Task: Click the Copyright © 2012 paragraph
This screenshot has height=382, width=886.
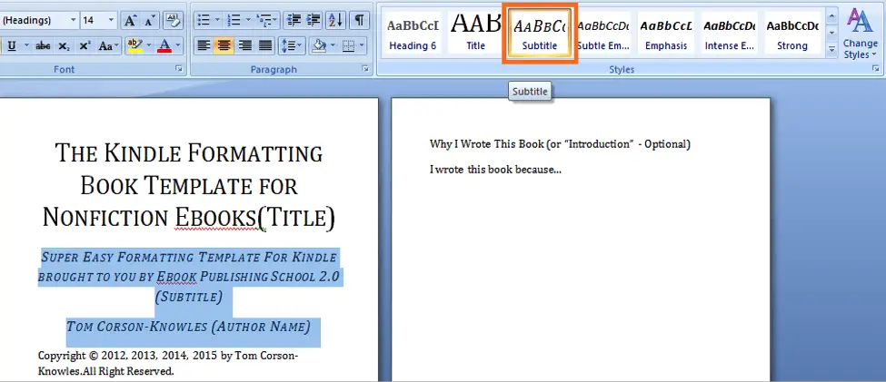Action: point(168,363)
